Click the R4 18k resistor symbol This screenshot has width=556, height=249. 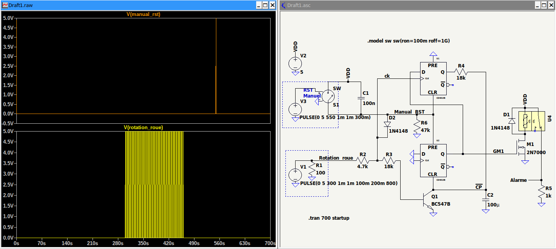pos(461,72)
